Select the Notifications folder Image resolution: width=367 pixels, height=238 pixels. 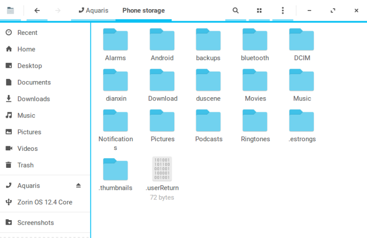pyautogui.click(x=116, y=130)
